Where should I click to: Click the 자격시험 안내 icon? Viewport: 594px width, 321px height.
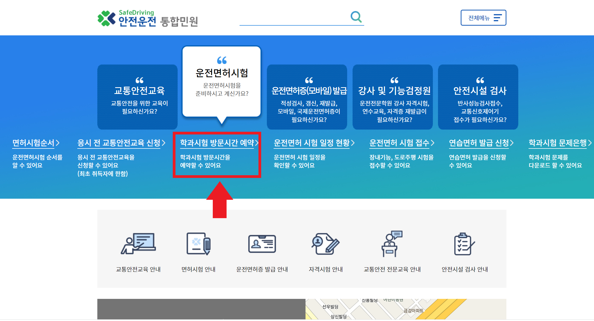tap(326, 244)
